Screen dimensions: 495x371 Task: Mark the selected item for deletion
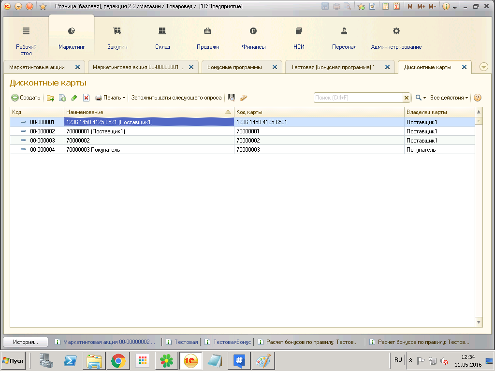pyautogui.click(x=86, y=98)
